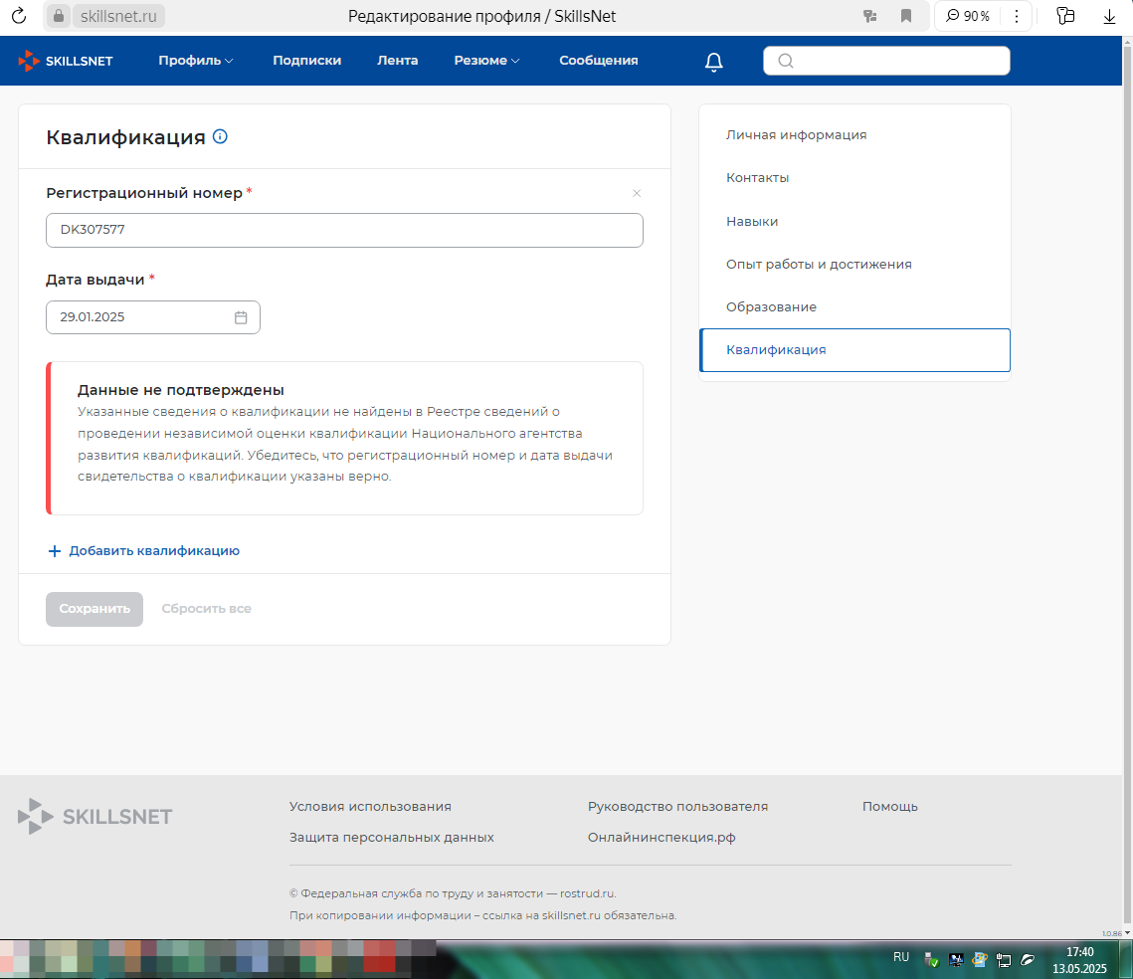Viewport: 1133px width, 979px height.
Task: Open Образование in side menu
Action: (771, 307)
